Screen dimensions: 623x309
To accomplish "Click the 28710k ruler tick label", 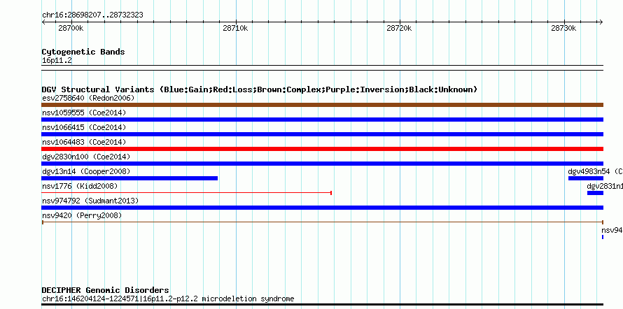I will pyautogui.click(x=235, y=28).
